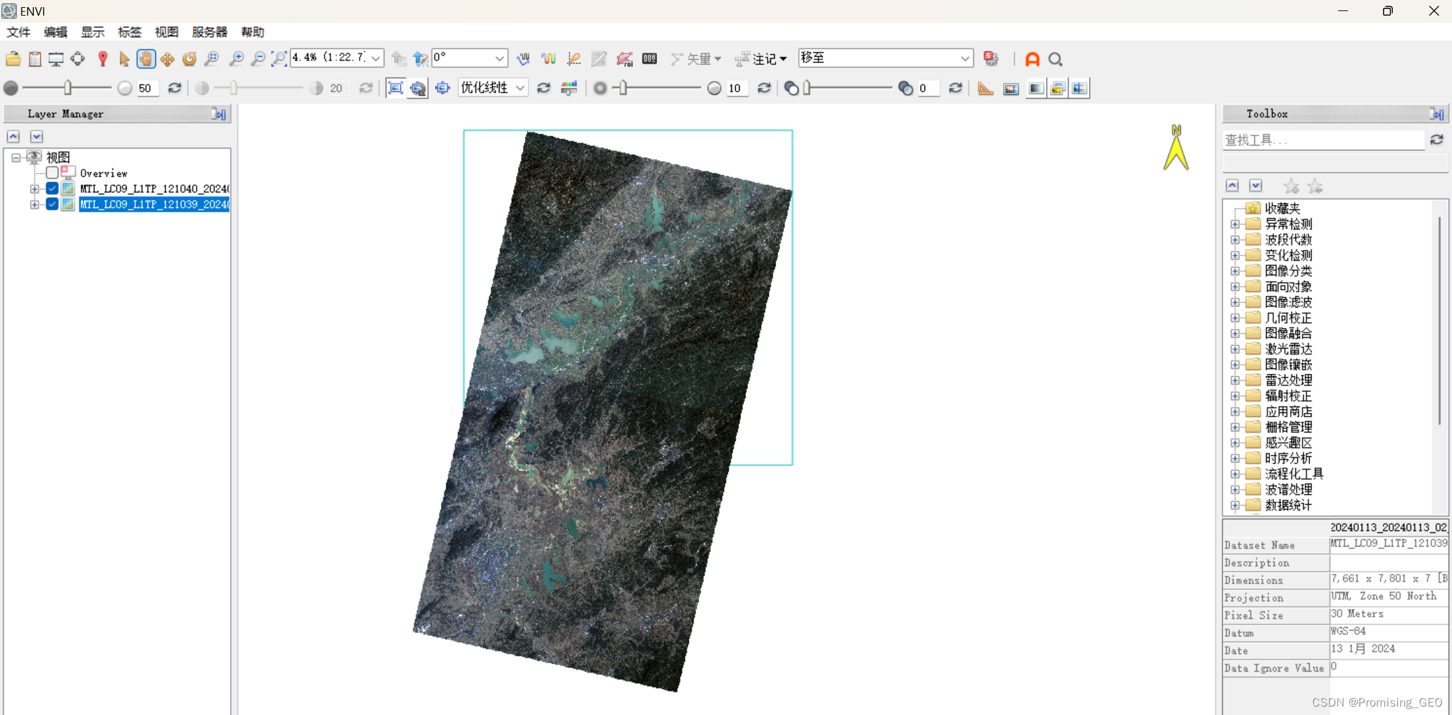The height and width of the screenshot is (715, 1452).
Task: Click the Open file folder icon
Action: click(x=13, y=59)
